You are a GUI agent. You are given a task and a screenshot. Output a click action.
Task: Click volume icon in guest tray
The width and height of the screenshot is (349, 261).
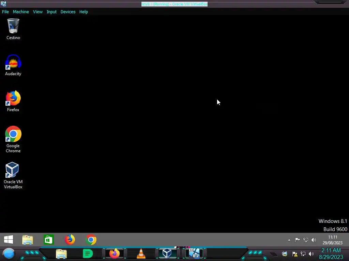tap(314, 240)
